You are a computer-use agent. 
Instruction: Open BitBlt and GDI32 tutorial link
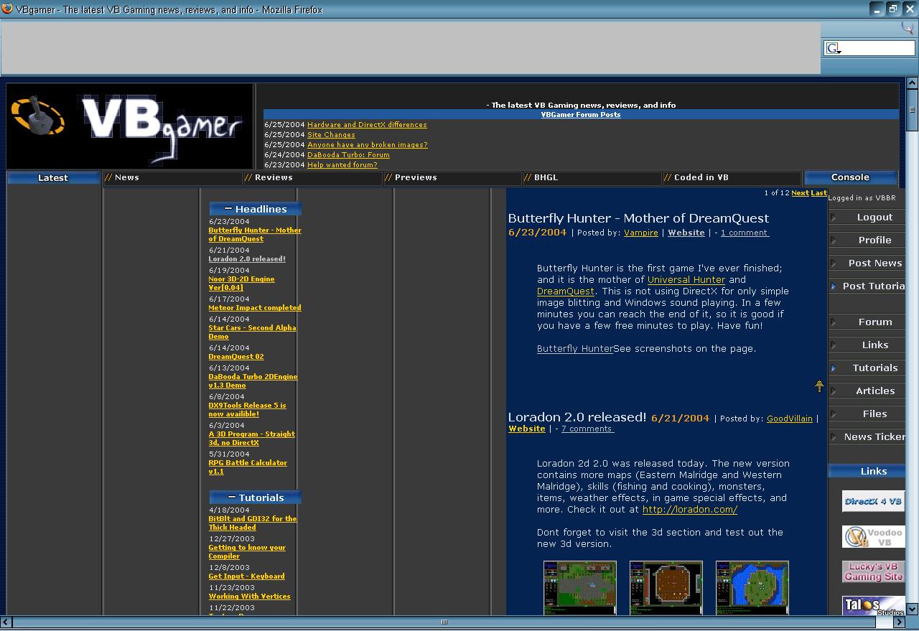253,523
